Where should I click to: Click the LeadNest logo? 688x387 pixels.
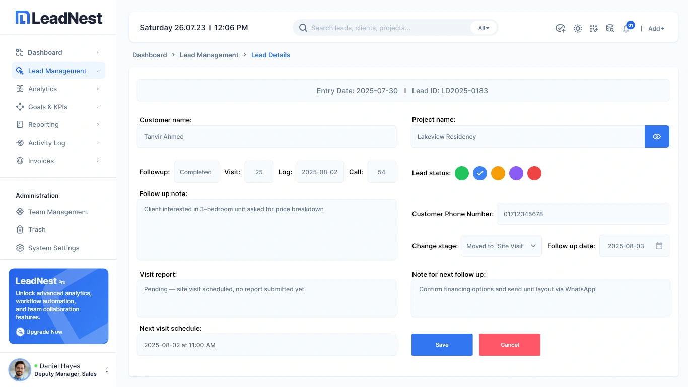pyautogui.click(x=59, y=18)
